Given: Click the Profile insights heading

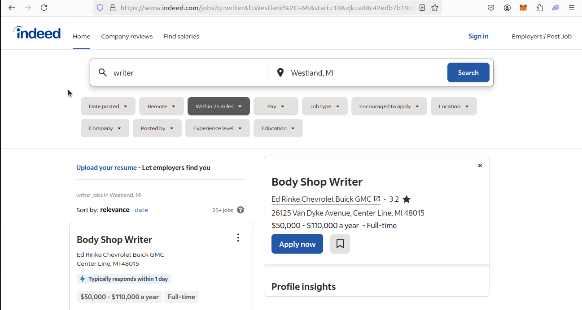Looking at the screenshot, I should (x=303, y=287).
